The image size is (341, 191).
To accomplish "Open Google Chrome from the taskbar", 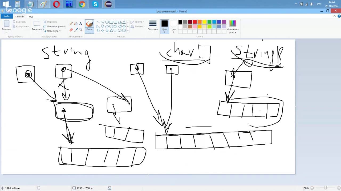I will coord(82,4).
